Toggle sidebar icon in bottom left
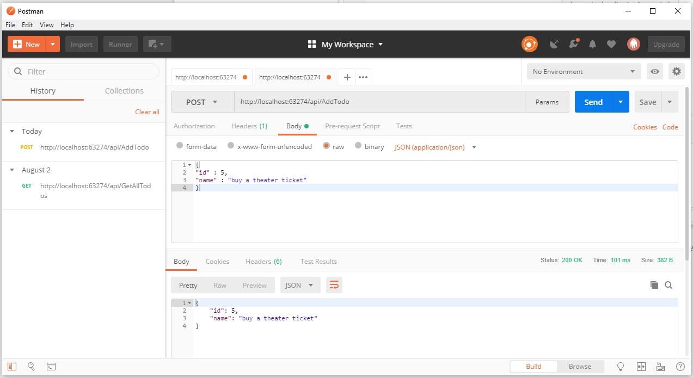This screenshot has height=378, width=693. [12, 367]
